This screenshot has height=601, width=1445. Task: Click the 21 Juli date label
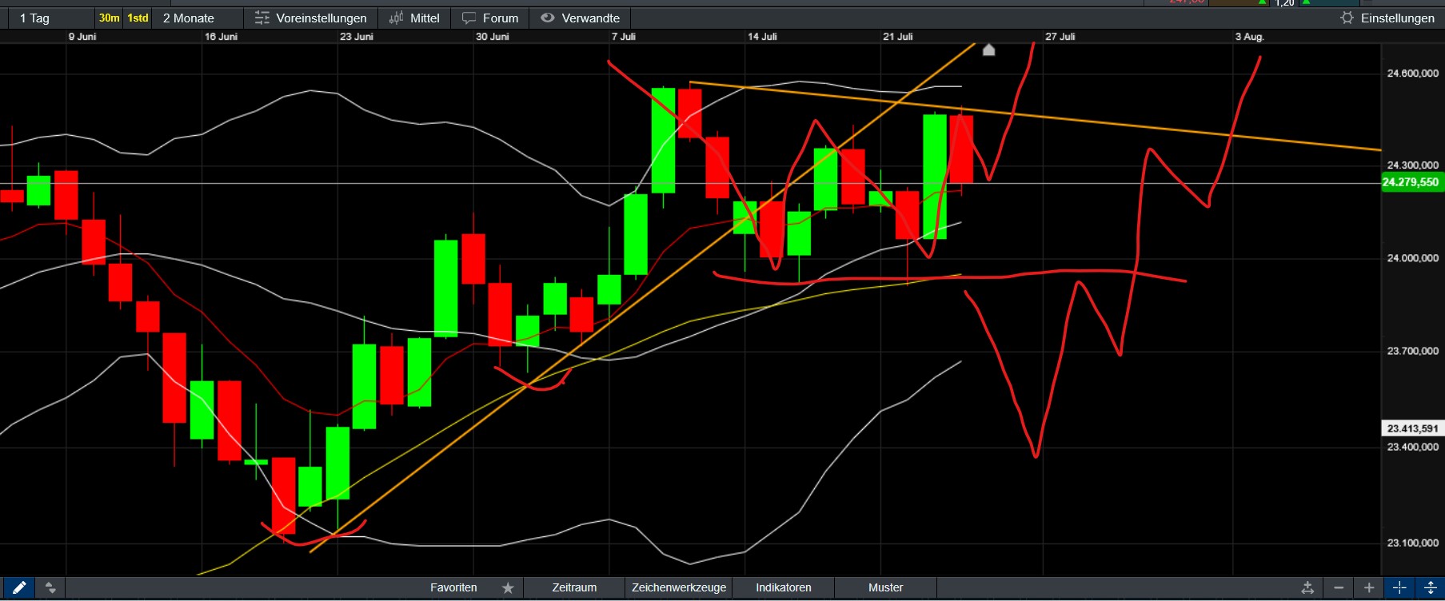898,37
